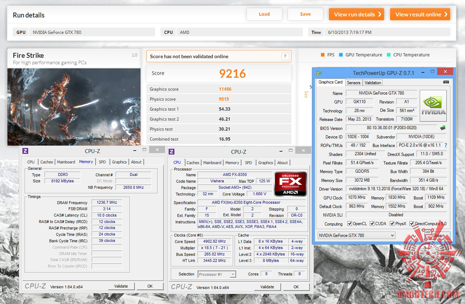Open Mainboard tab in CPU-Z FX-8350 window

(x=212, y=163)
